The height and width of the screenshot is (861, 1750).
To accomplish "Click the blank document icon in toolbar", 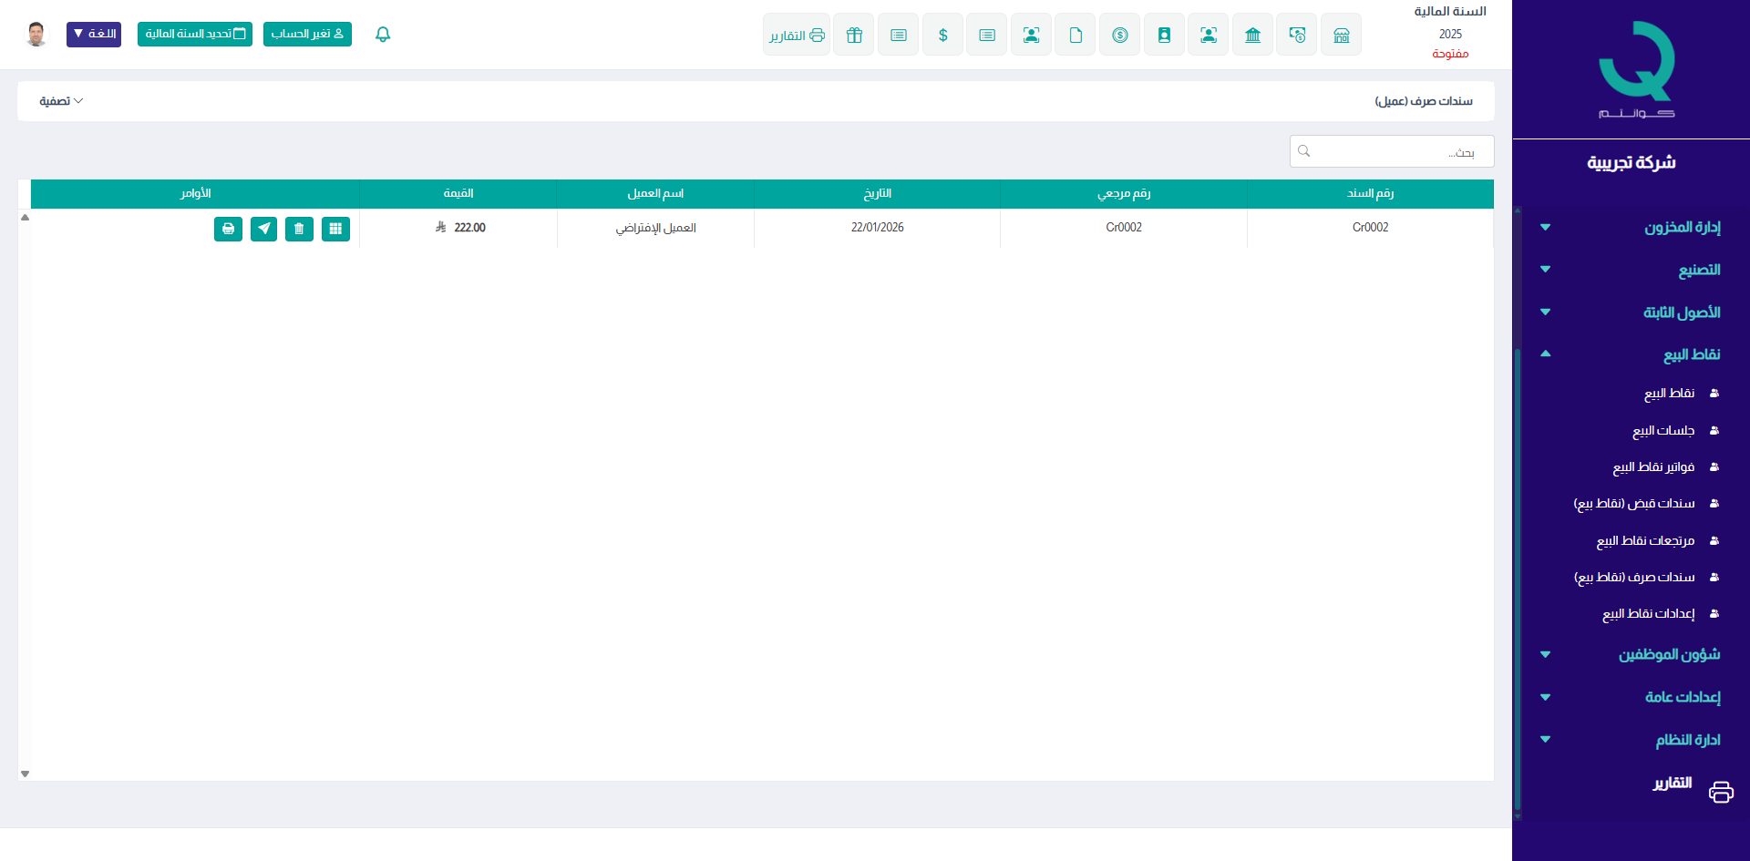I will pyautogui.click(x=1076, y=35).
